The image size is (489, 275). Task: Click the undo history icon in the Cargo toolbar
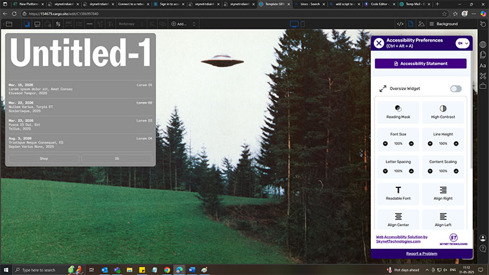483,24
